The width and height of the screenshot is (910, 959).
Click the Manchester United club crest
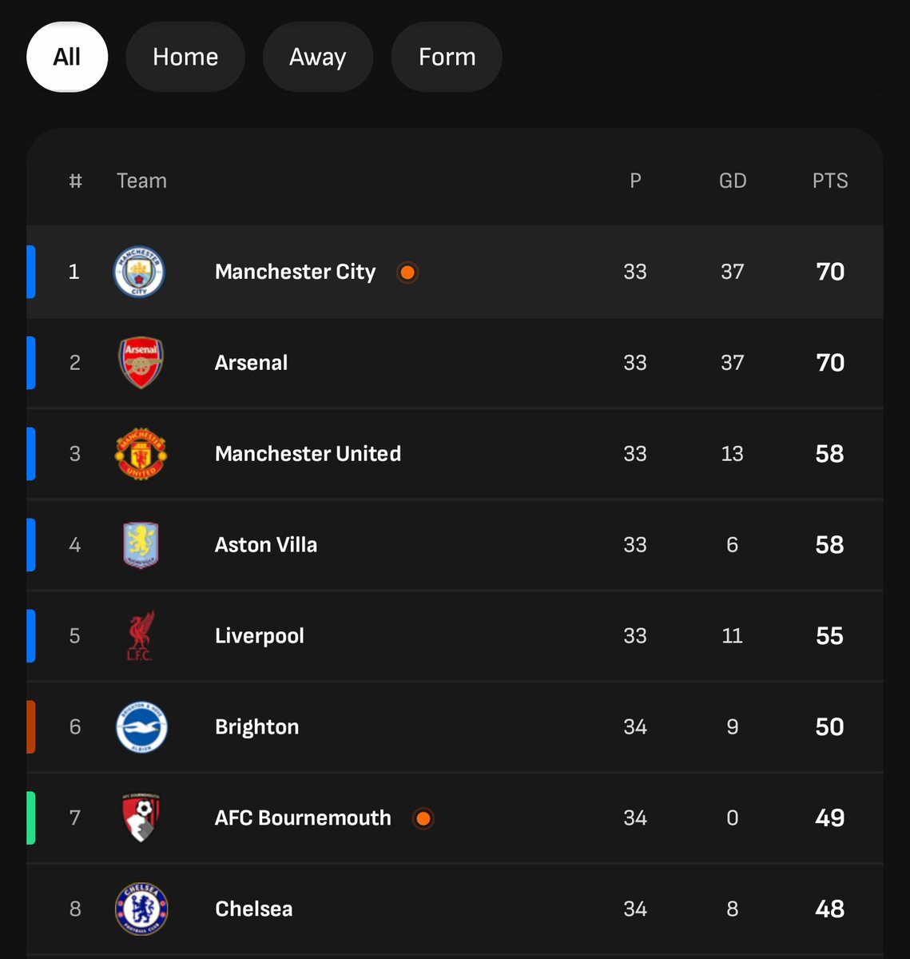click(141, 454)
